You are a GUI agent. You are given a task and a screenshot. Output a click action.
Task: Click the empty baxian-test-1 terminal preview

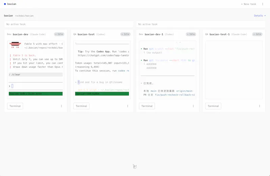click(234, 70)
